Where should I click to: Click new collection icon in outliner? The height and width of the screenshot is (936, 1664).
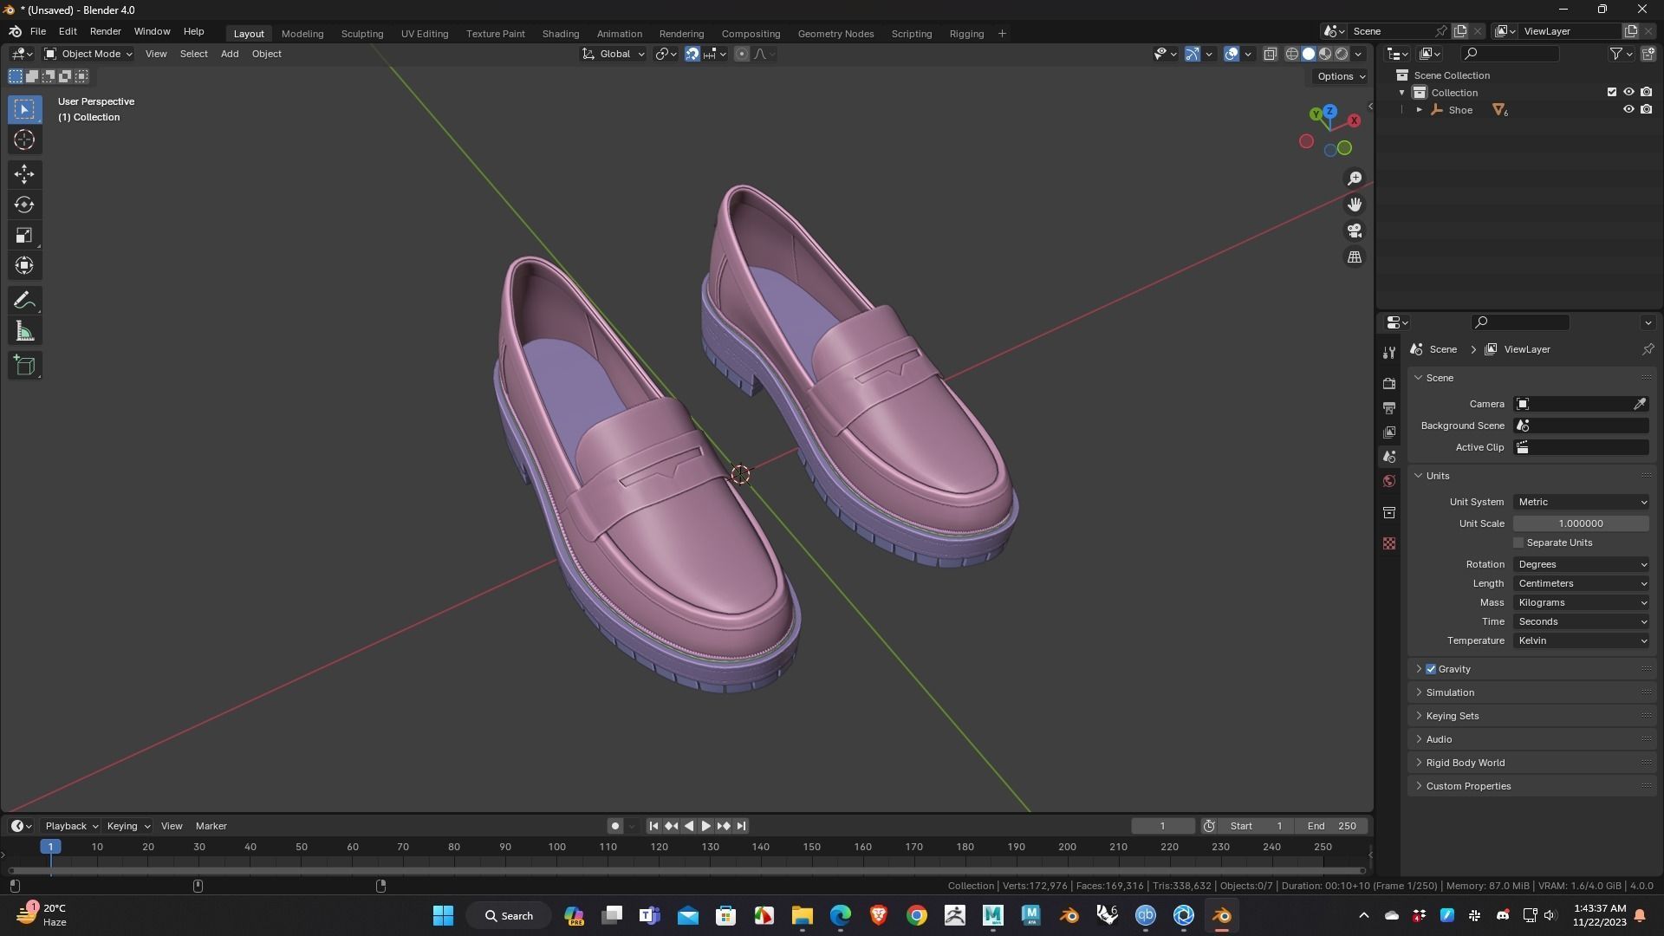point(1648,54)
